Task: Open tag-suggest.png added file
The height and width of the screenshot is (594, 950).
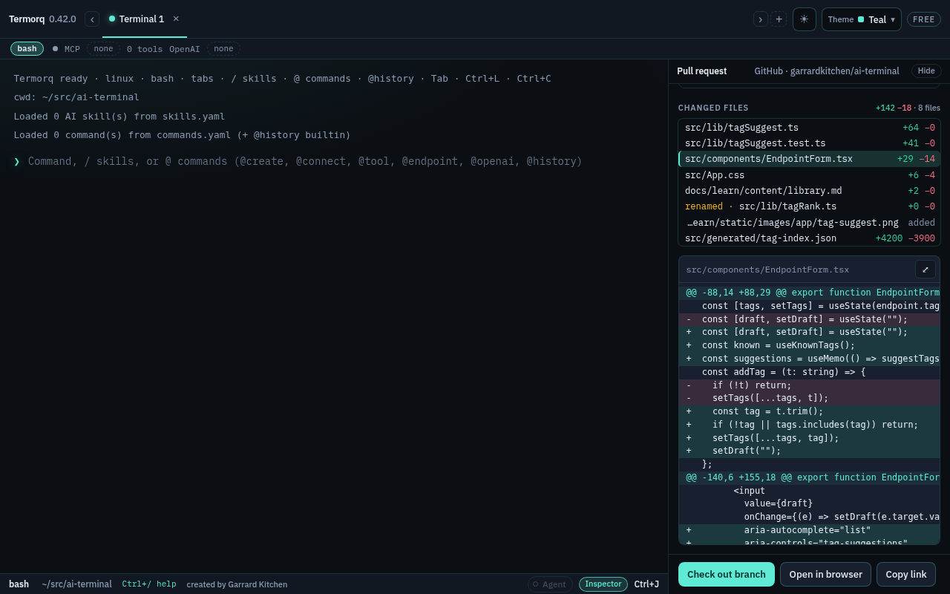Action: coord(809,223)
